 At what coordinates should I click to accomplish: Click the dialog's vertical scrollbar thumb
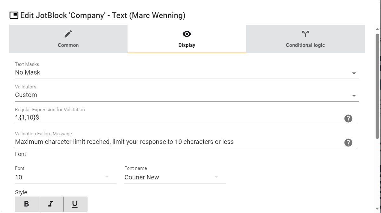[x=378, y=86]
